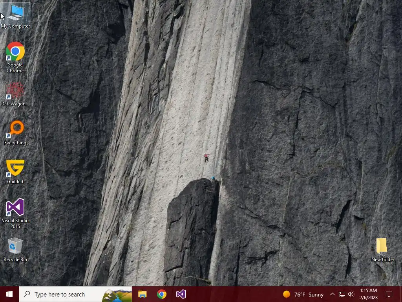
Task: Click the Type here to search box
Action: point(75,294)
